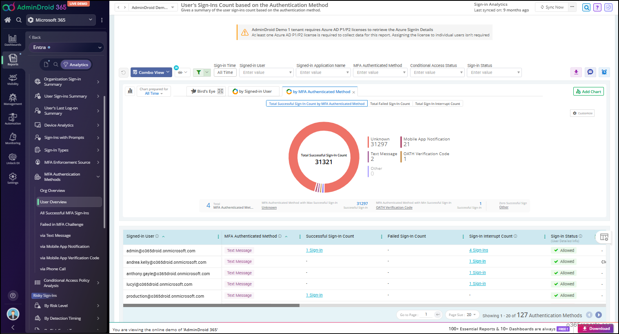Image resolution: width=619 pixels, height=334 pixels.
Task: Click the refresh icon beside Combo View
Action: (124, 73)
